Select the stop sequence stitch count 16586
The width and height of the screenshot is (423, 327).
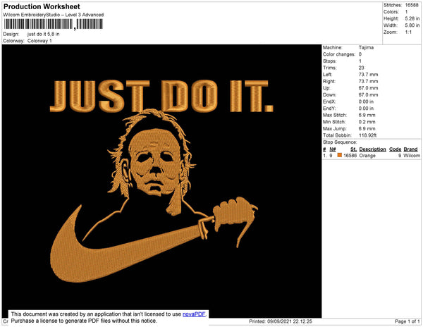[350, 156]
